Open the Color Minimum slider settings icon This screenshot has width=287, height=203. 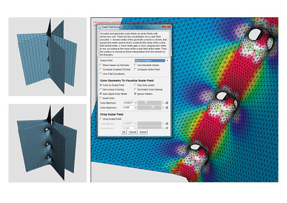(167, 103)
